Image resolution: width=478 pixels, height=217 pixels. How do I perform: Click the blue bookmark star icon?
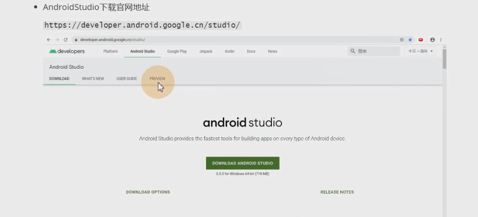coord(410,40)
